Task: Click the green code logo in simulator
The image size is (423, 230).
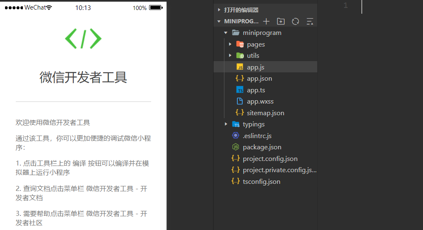Action: point(83,39)
